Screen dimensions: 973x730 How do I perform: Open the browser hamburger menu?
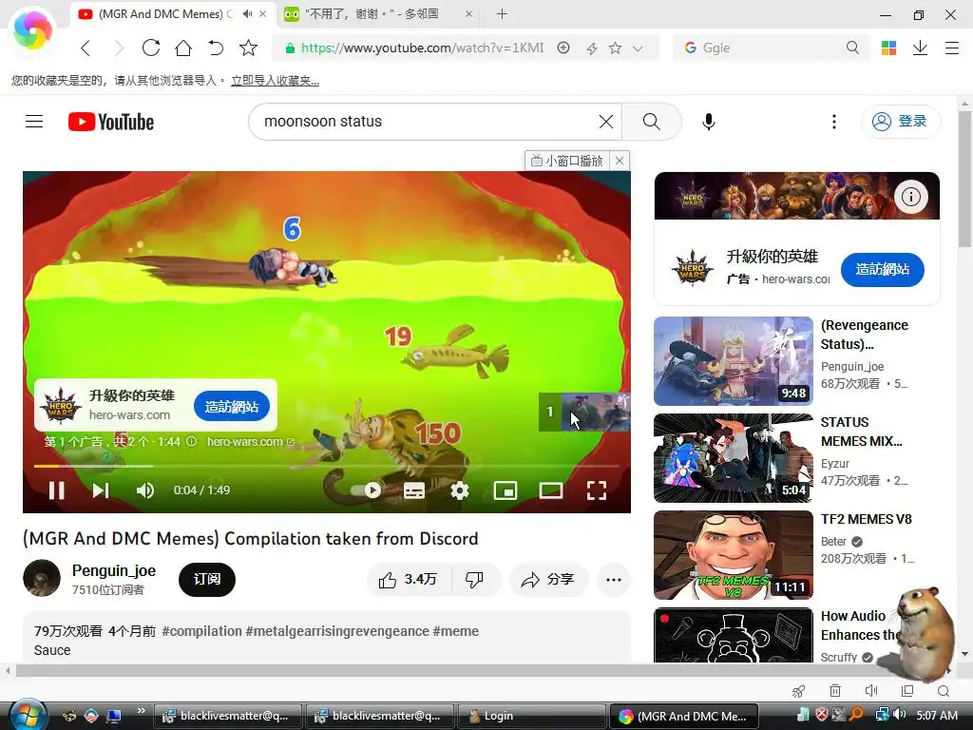952,48
